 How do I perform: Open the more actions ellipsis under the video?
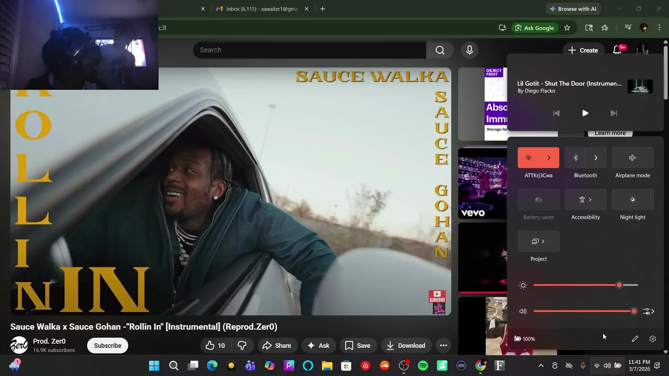coord(443,346)
